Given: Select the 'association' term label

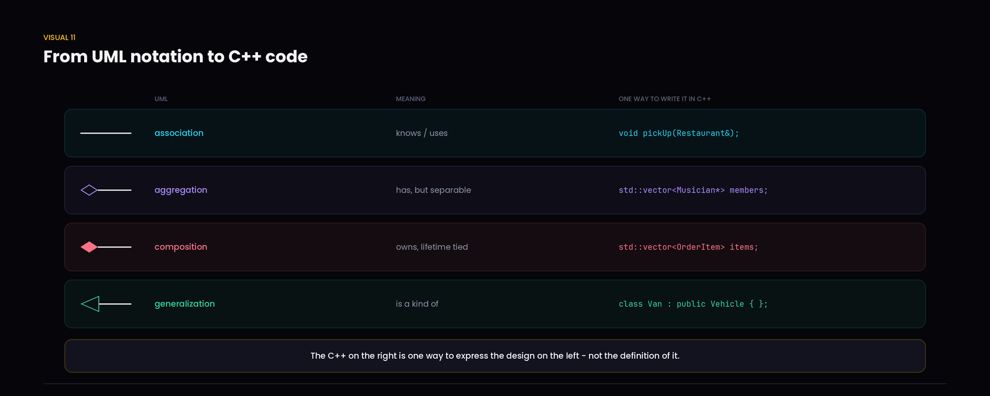Looking at the screenshot, I should point(179,133).
